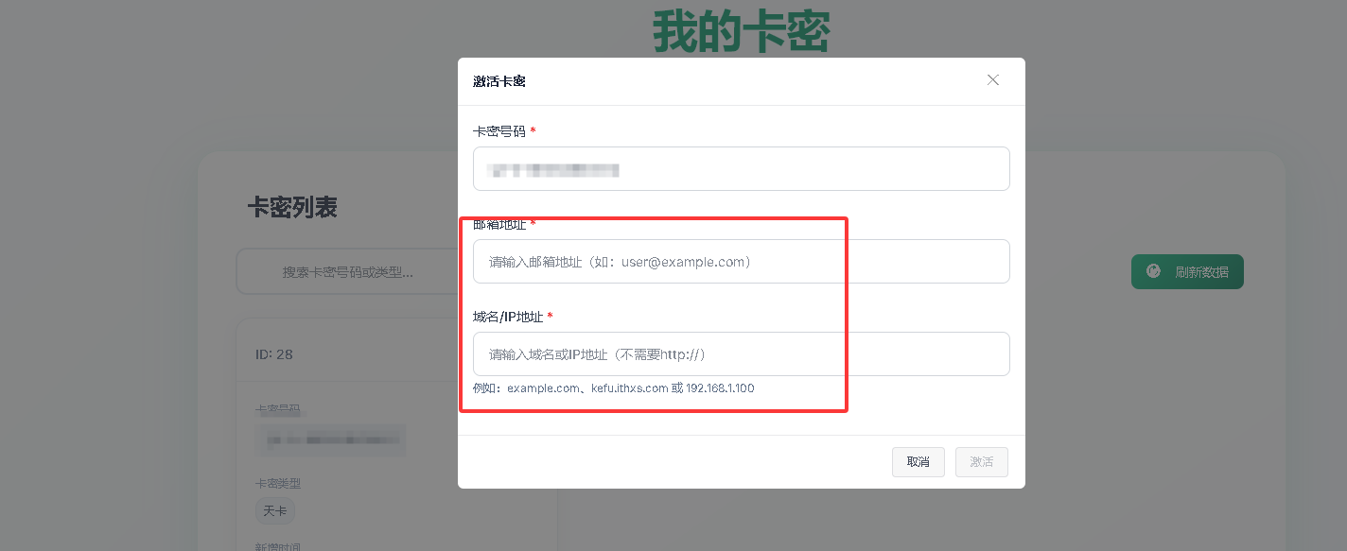This screenshot has width=1347, height=551.
Task: Click the refresh icon inside 刷新数据 button
Action: [1152, 271]
